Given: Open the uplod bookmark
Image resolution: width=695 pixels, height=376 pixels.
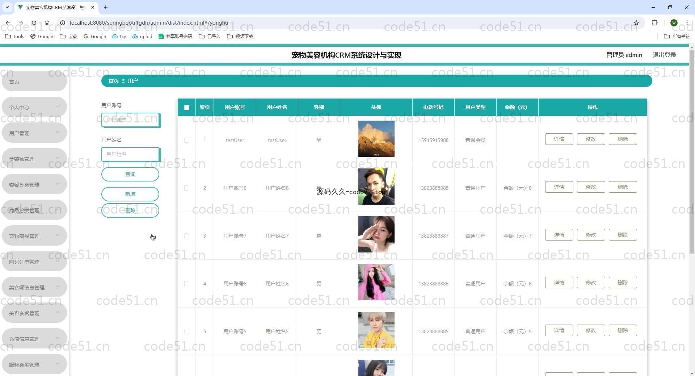Looking at the screenshot, I should coord(142,36).
